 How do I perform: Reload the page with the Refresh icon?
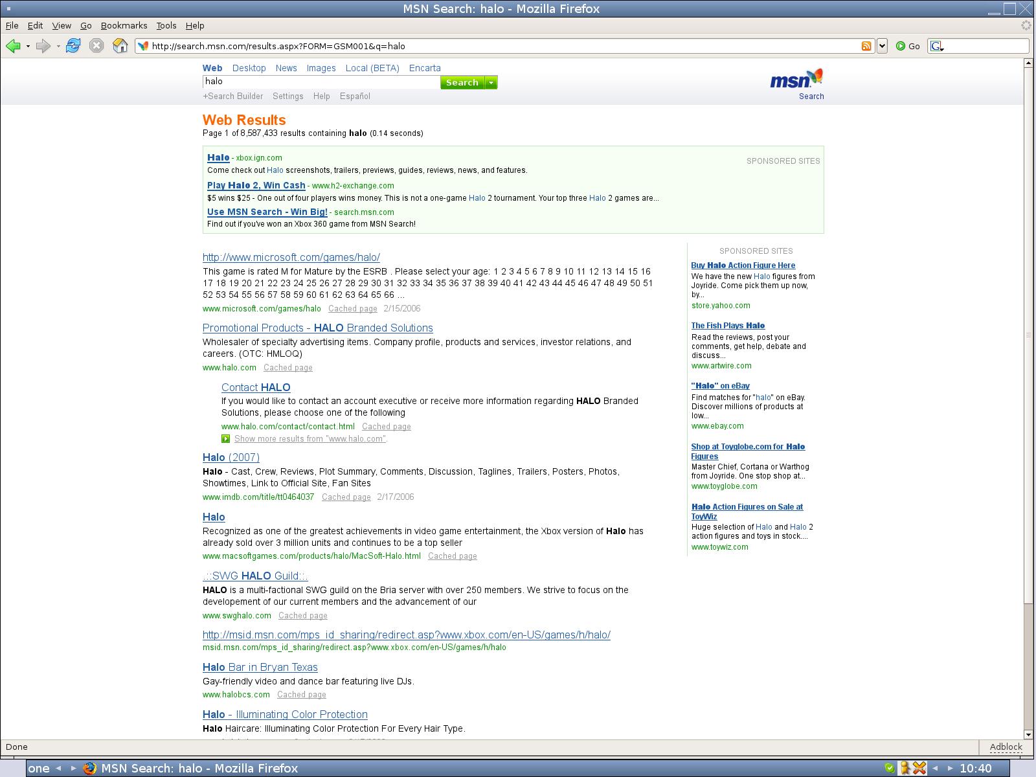(x=73, y=45)
